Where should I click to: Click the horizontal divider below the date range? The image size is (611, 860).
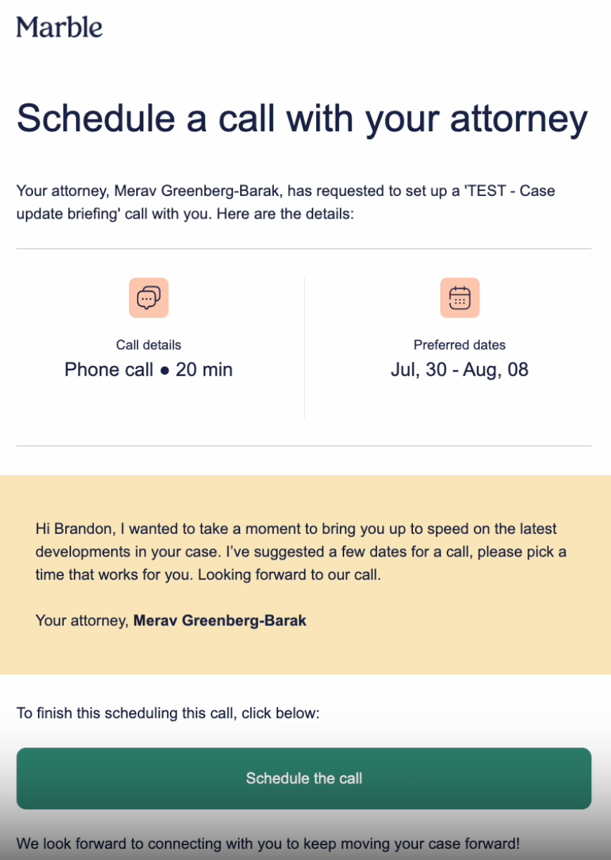click(304, 445)
